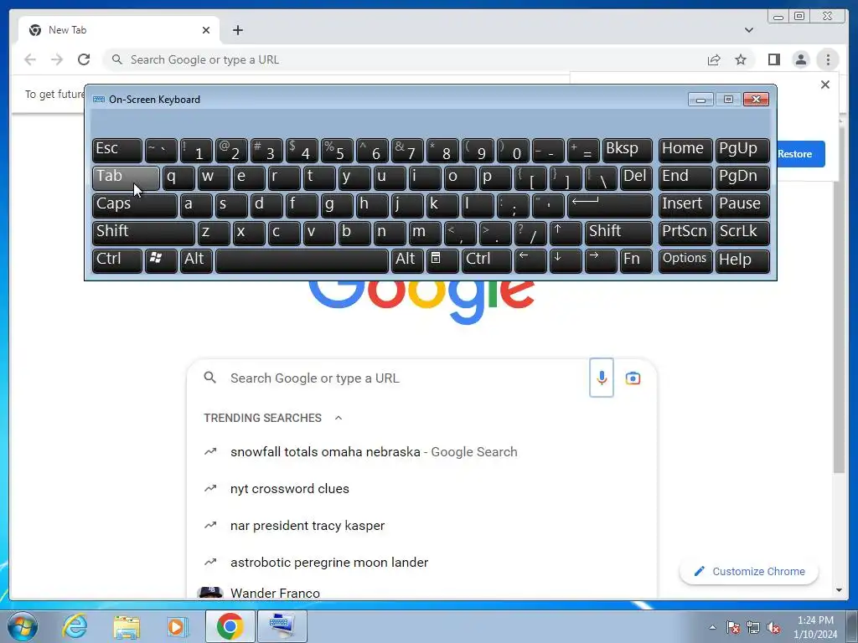Open Chrome side panel

[773, 59]
